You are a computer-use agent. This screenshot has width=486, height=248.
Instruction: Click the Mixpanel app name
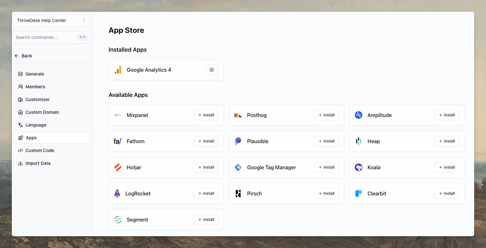click(x=137, y=115)
